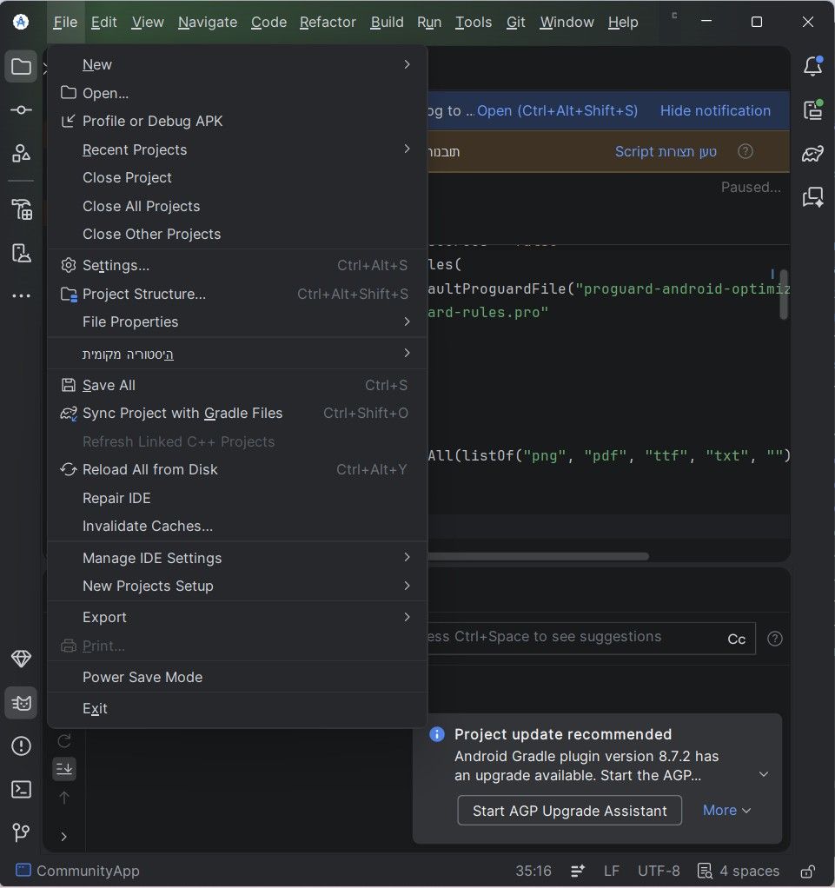This screenshot has height=888, width=835.
Task: Open the Gemini assistant chat icon
Action: 813,196
